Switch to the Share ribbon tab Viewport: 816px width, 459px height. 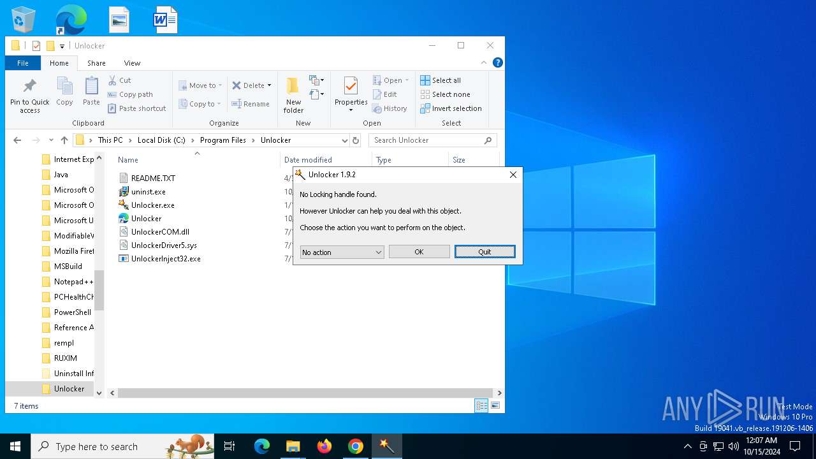coord(96,63)
